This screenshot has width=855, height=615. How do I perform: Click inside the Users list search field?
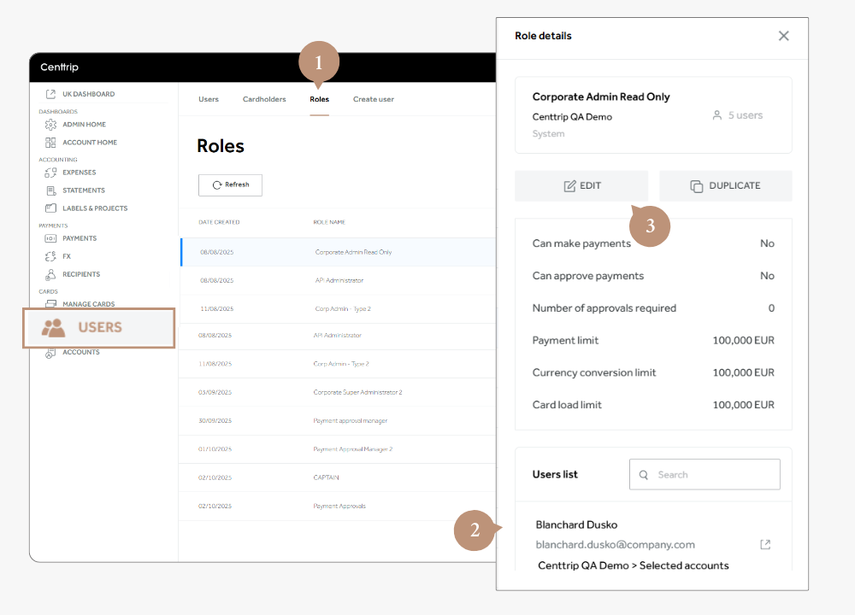(x=705, y=474)
